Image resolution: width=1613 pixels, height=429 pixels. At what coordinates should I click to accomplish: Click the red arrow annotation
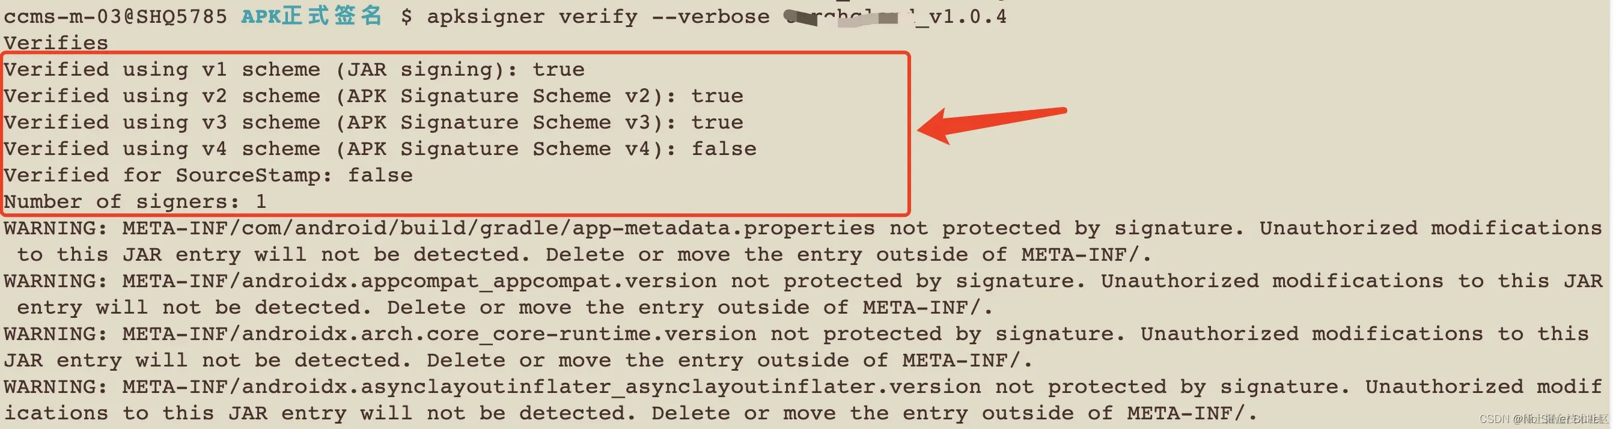tap(992, 124)
